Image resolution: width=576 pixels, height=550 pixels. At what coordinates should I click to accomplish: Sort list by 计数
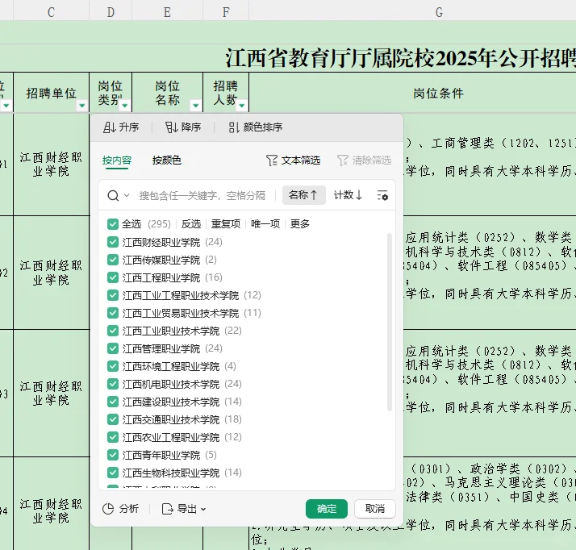[x=348, y=195]
